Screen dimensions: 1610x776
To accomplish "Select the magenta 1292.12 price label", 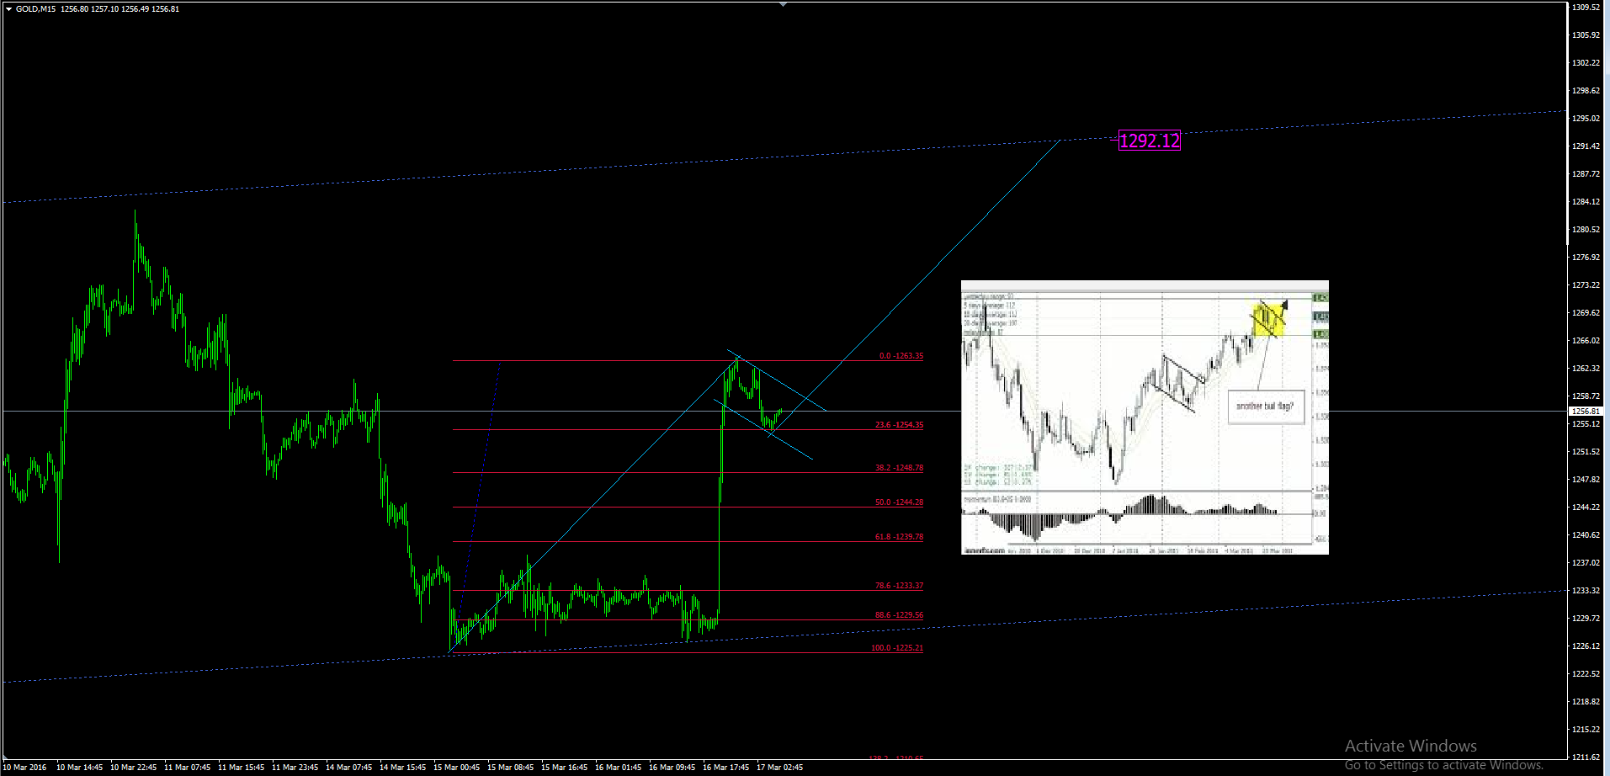I will click(x=1150, y=141).
